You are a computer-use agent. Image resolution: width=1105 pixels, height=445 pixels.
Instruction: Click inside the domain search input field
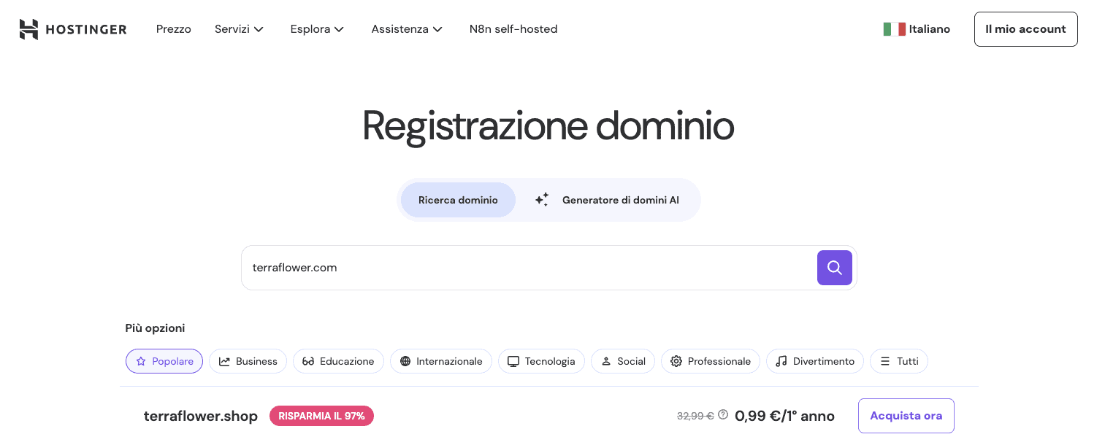511,268
